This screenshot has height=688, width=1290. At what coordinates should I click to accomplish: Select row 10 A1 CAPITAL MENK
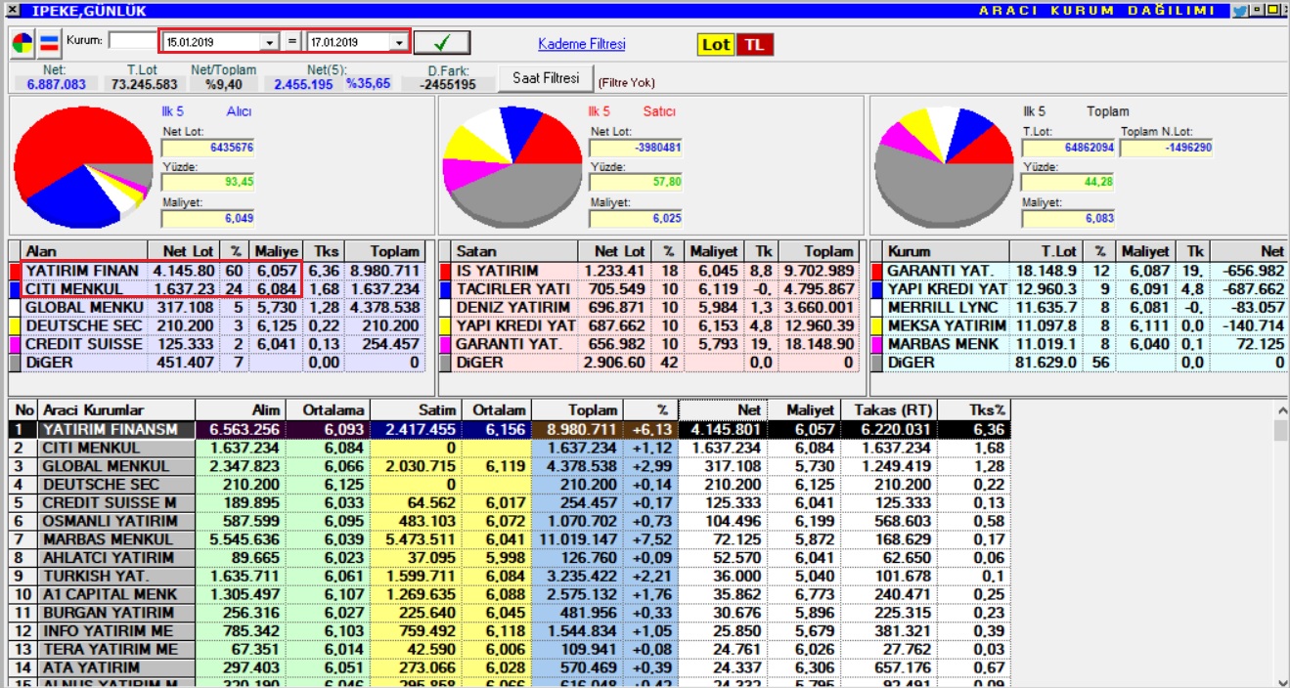click(x=510, y=594)
